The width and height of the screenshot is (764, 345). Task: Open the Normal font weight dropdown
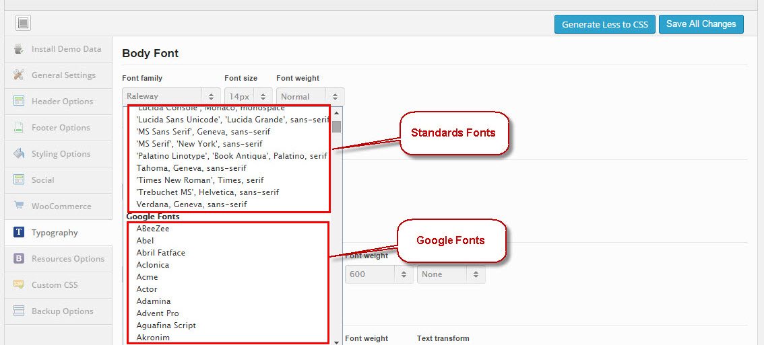[x=311, y=96]
